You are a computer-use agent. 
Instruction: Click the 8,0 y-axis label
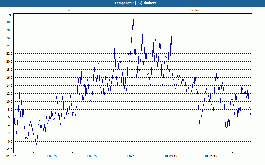click(x=10, y=109)
